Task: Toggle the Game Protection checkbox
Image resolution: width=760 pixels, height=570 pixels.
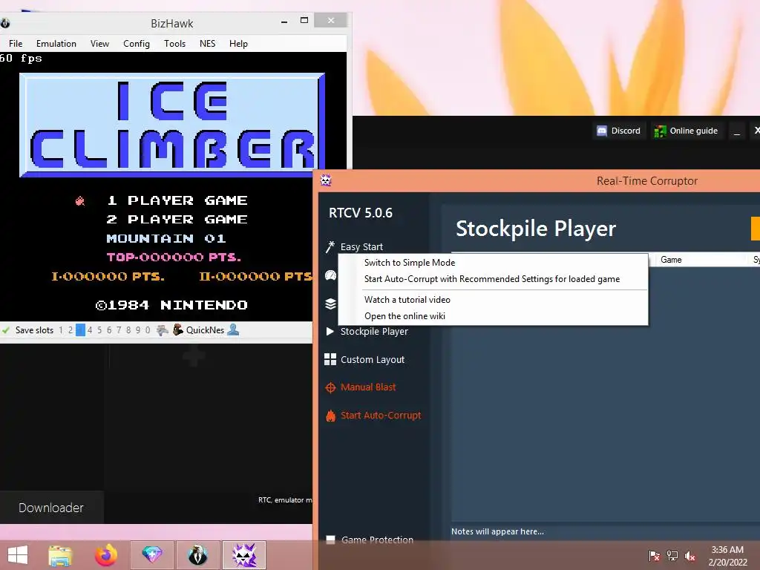Action: coord(330,540)
